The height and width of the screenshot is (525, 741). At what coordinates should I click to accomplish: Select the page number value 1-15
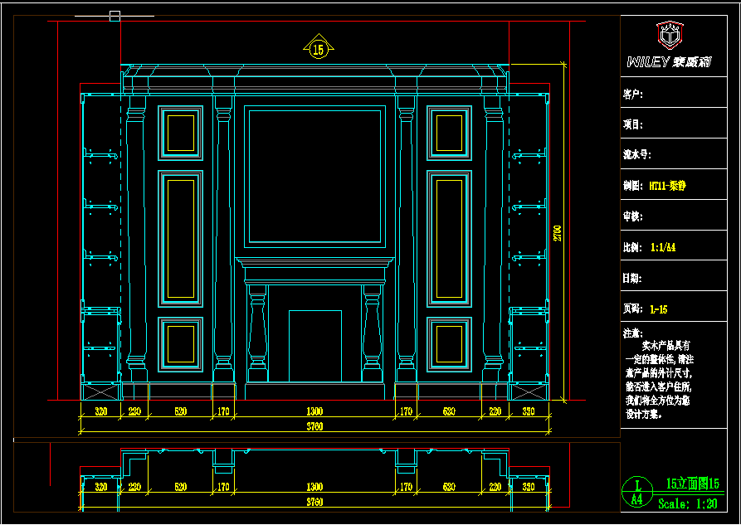[658, 309]
